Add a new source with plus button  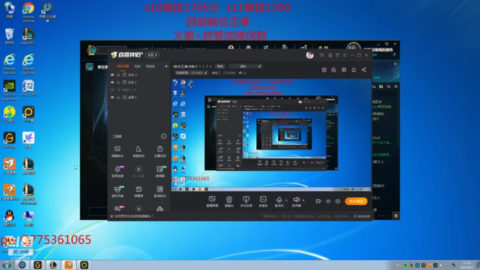coord(166,66)
